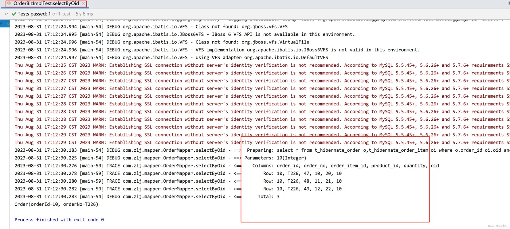Click row '10, T226, 48, 11, 21, 10'
Viewport: 510px width, 229px height.
pyautogui.click(x=178, y=181)
